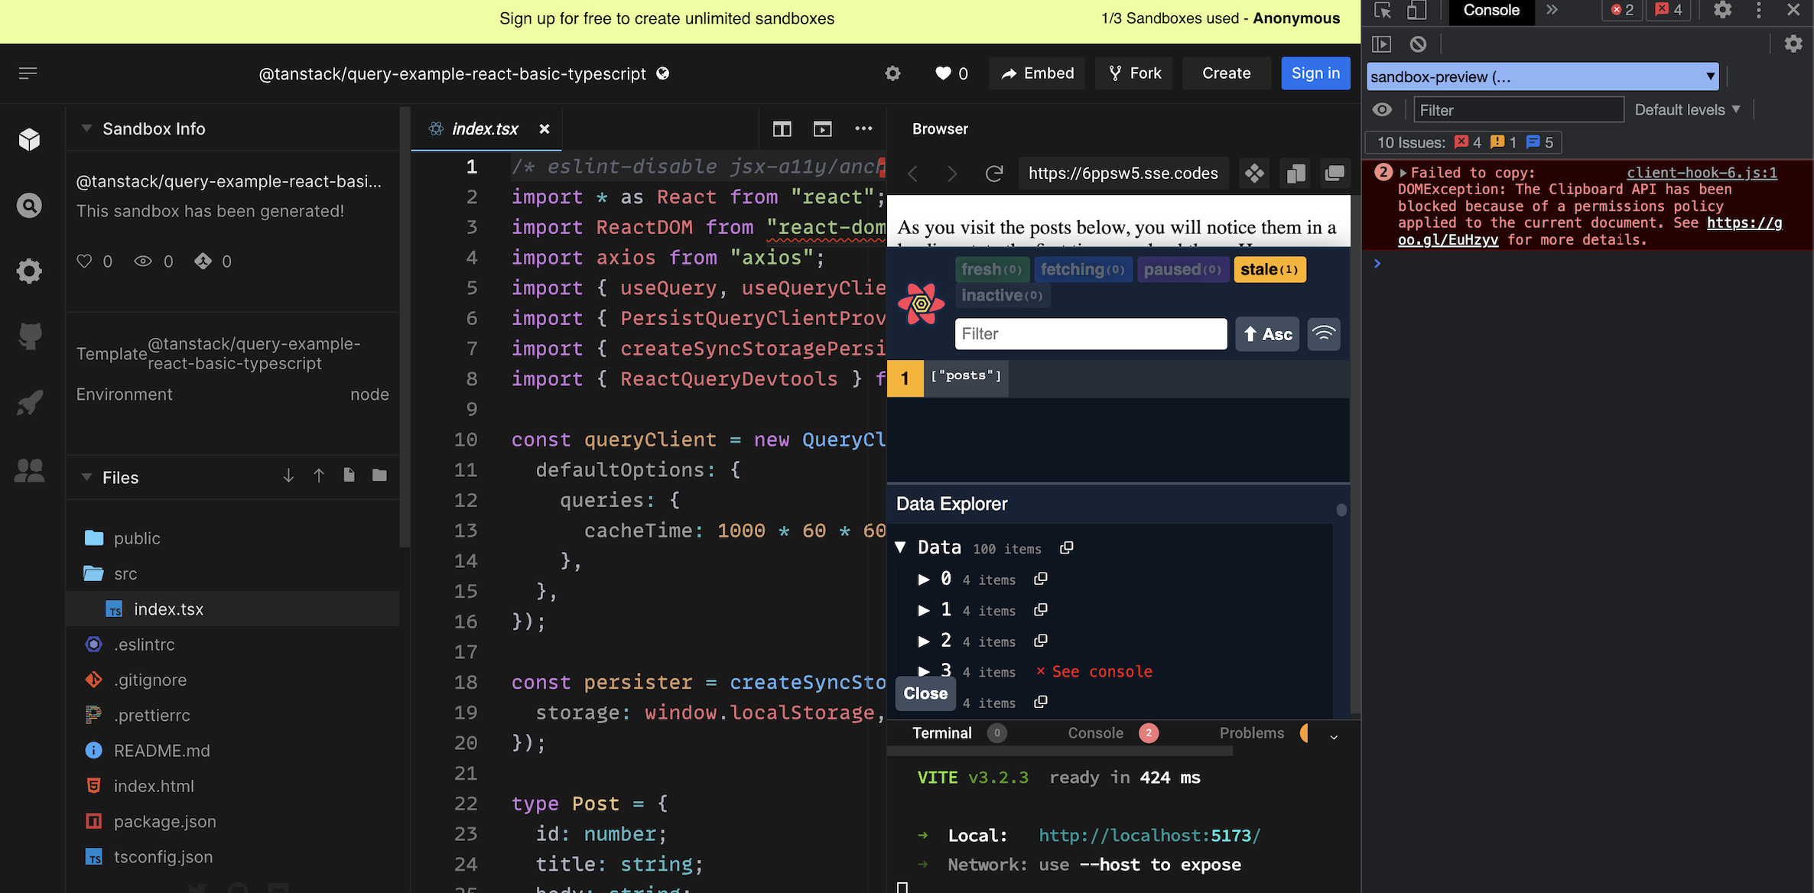Toggle mock offline wifi button

pos(1324,333)
